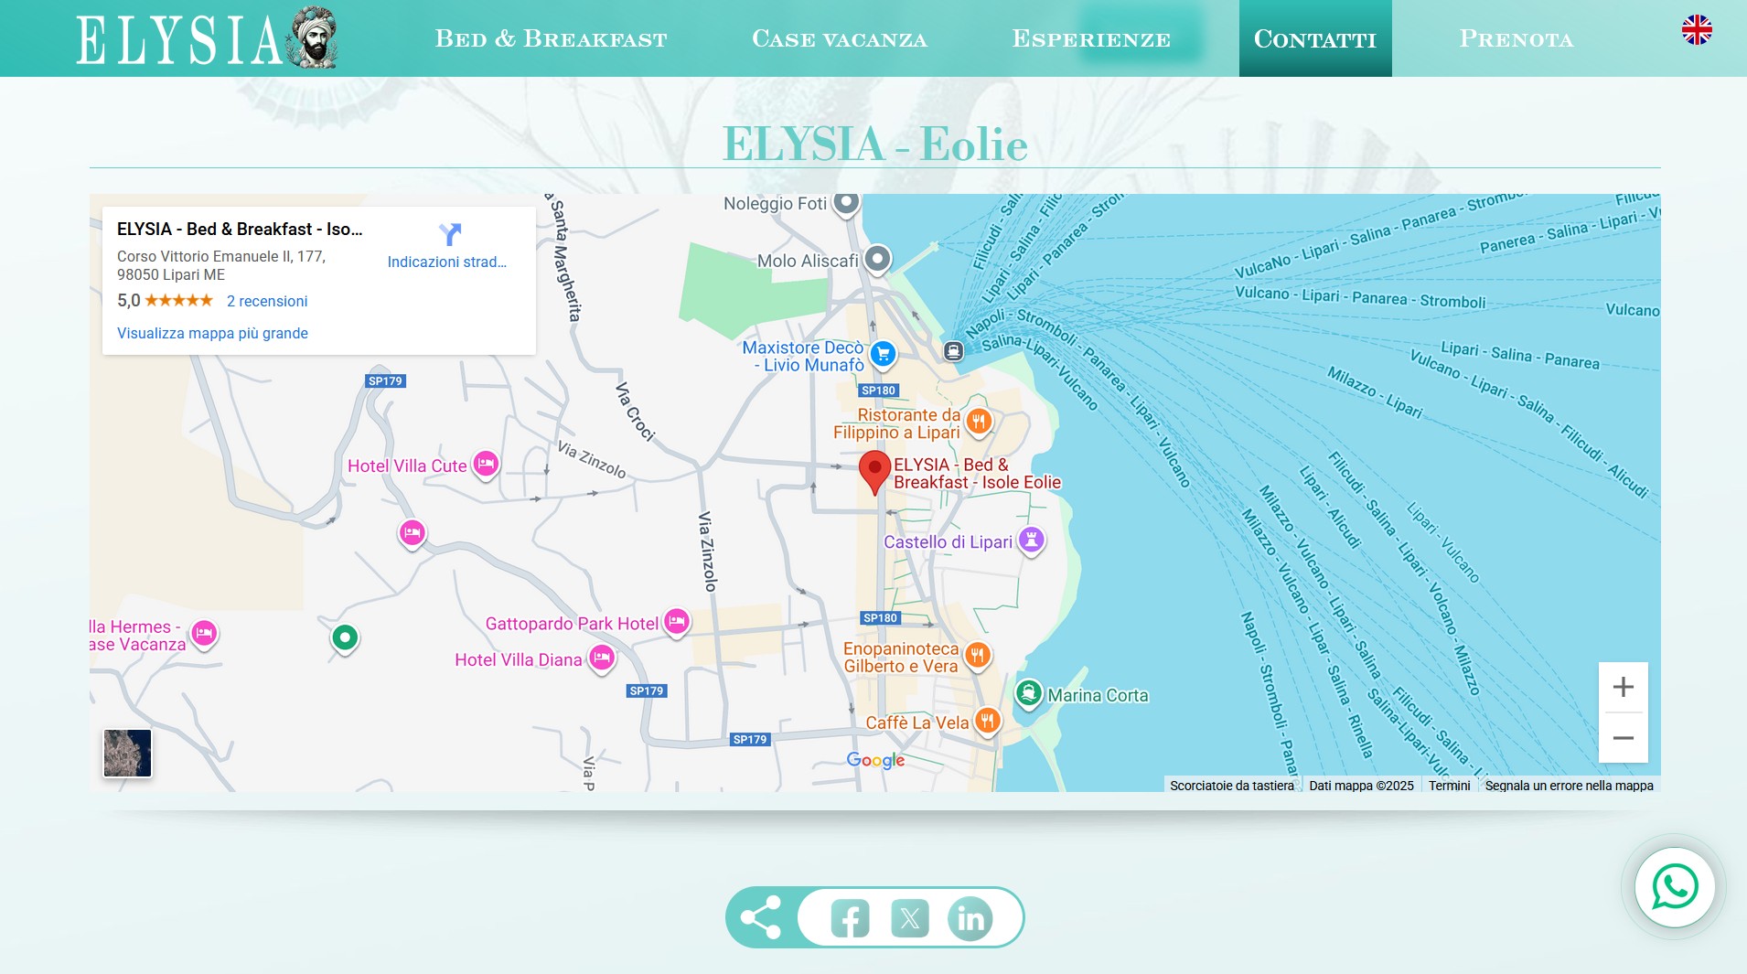Select the Noleggio Foti marker
Viewport: 1747px width, 974px height.
click(847, 202)
